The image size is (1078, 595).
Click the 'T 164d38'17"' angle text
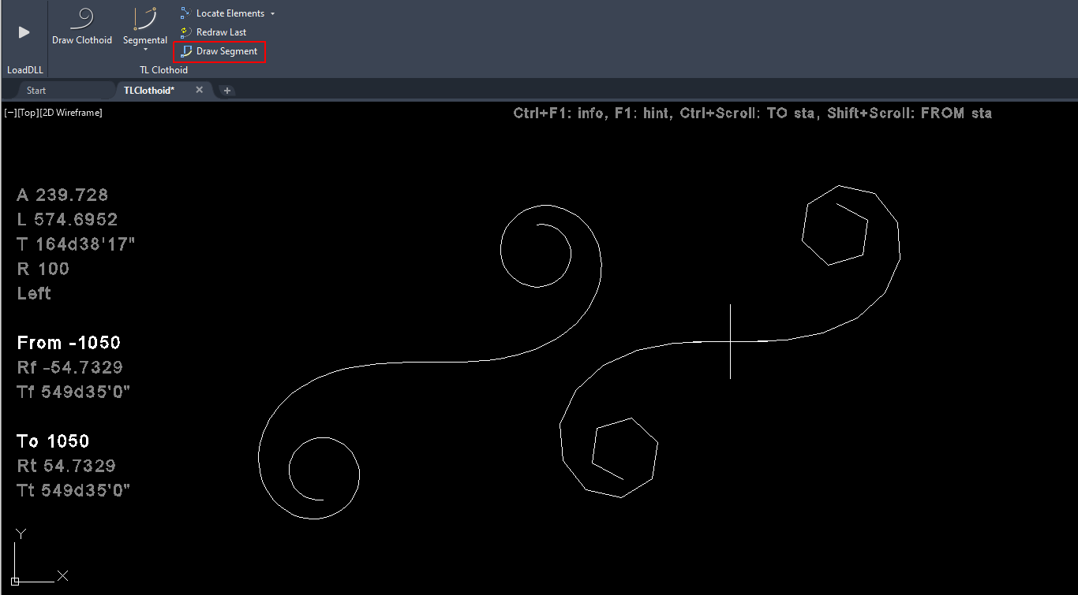click(76, 244)
